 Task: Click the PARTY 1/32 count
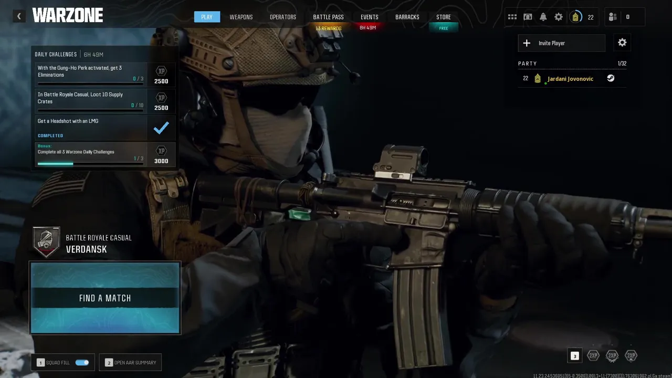click(x=622, y=64)
